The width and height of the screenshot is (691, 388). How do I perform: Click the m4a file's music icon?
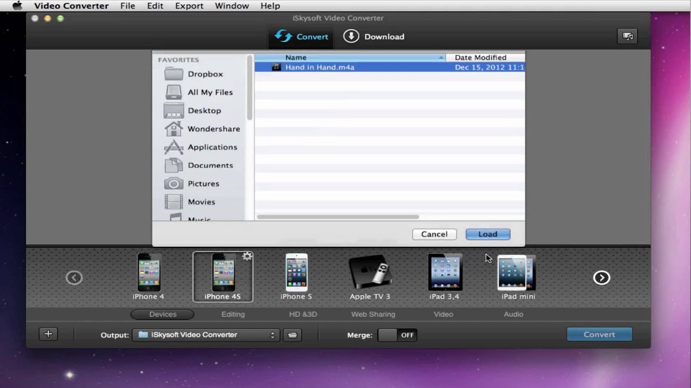(276, 67)
